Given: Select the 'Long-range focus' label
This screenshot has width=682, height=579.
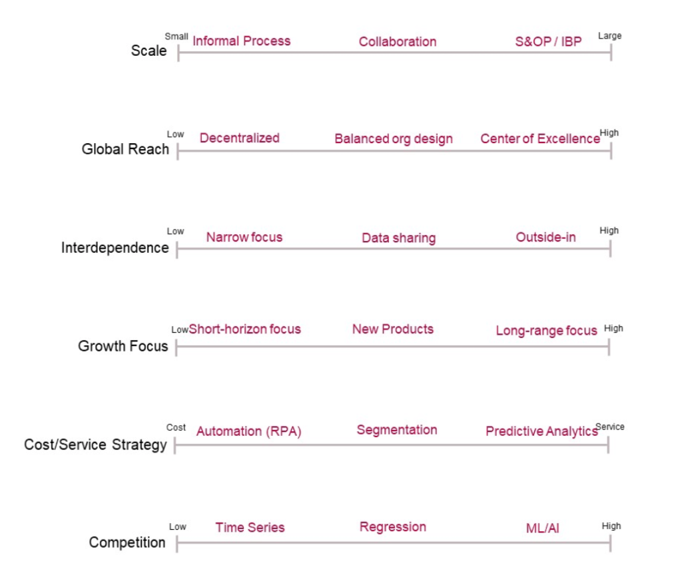Looking at the screenshot, I should click(546, 331).
